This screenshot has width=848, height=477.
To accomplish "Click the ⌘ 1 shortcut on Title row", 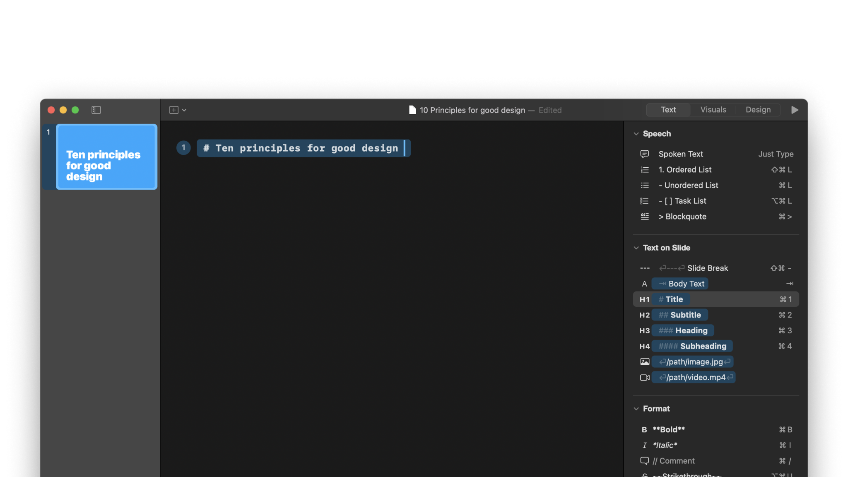I will pyautogui.click(x=785, y=299).
